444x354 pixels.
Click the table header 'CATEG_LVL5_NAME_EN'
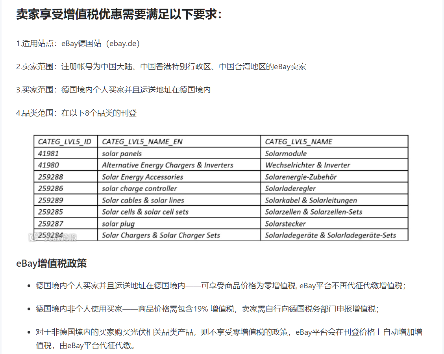pos(179,142)
